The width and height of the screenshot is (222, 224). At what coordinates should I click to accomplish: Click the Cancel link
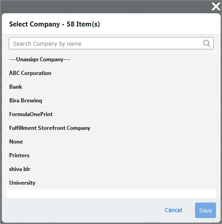pyautogui.click(x=173, y=210)
